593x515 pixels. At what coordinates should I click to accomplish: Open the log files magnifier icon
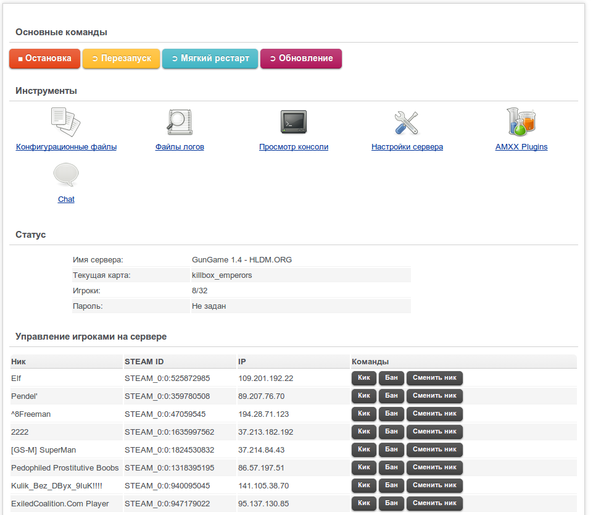(x=180, y=122)
